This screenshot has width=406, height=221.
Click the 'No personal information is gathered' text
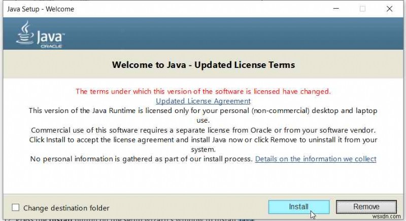(142, 159)
